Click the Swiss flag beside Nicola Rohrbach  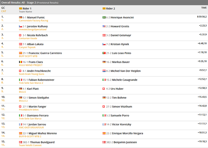pos(20,35)
